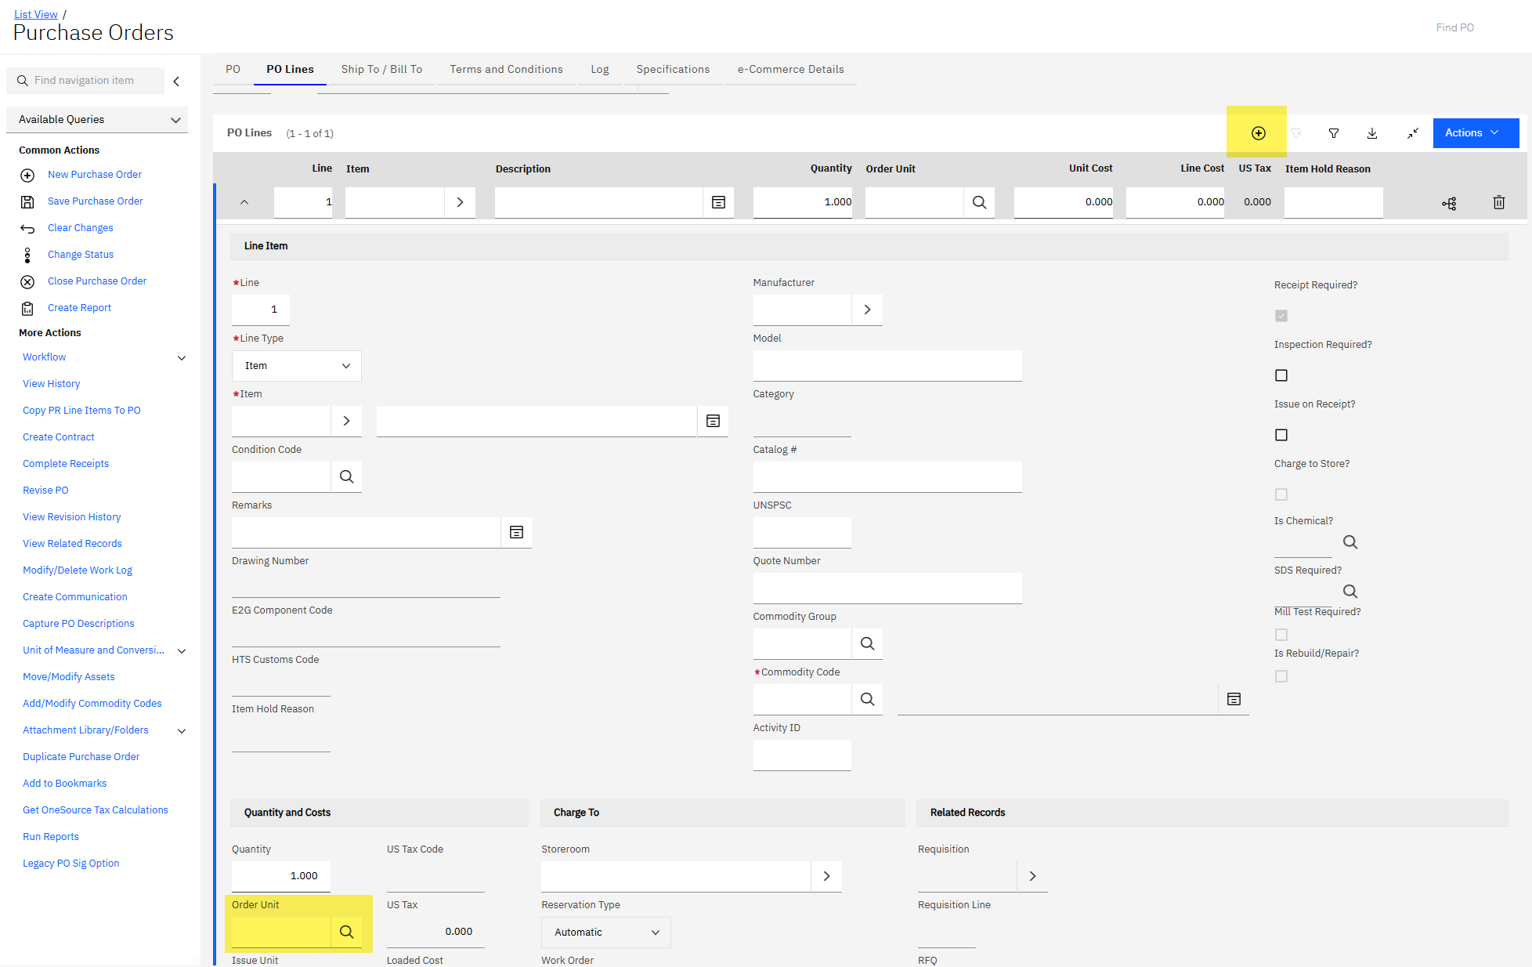Delete PO line 1 with trash icon
The height and width of the screenshot is (967, 1532).
coord(1498,202)
